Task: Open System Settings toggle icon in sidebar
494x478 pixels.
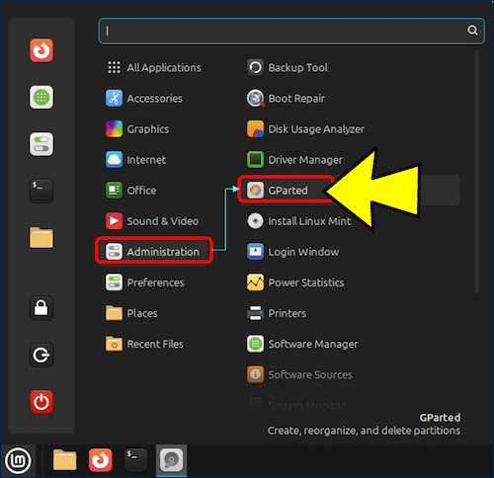Action: pyautogui.click(x=41, y=144)
